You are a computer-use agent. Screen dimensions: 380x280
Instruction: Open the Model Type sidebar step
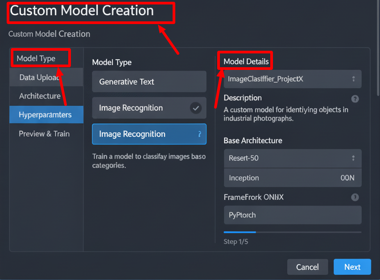tap(36, 58)
